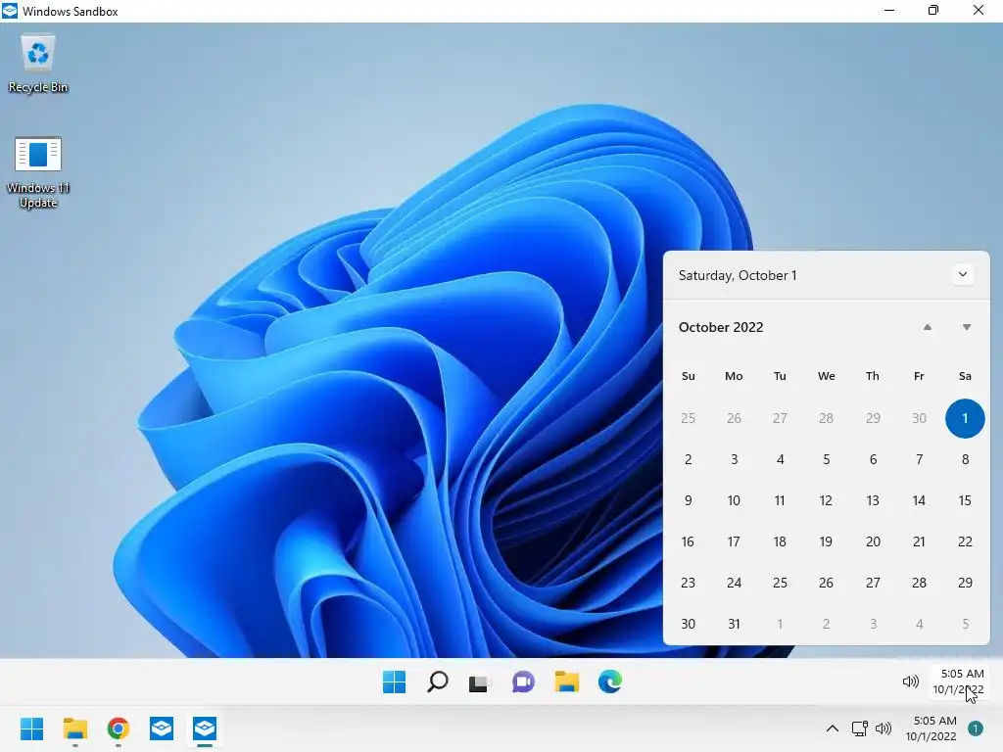Screen dimensions: 1003x752
Task: Click the host volume tray icon
Action: (x=884, y=728)
